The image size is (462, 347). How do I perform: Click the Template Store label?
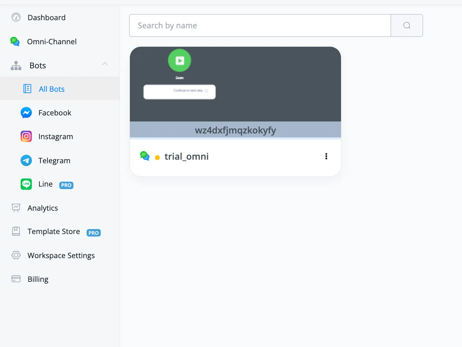point(54,232)
